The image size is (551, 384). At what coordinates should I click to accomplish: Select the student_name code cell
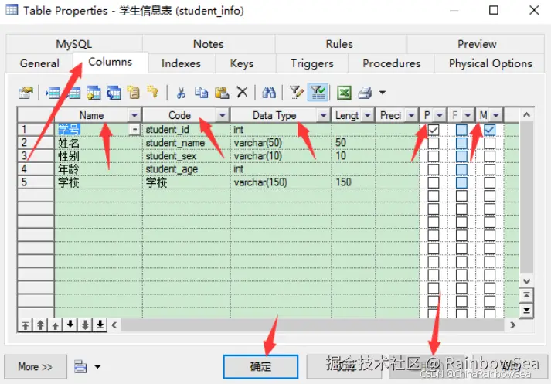point(186,143)
